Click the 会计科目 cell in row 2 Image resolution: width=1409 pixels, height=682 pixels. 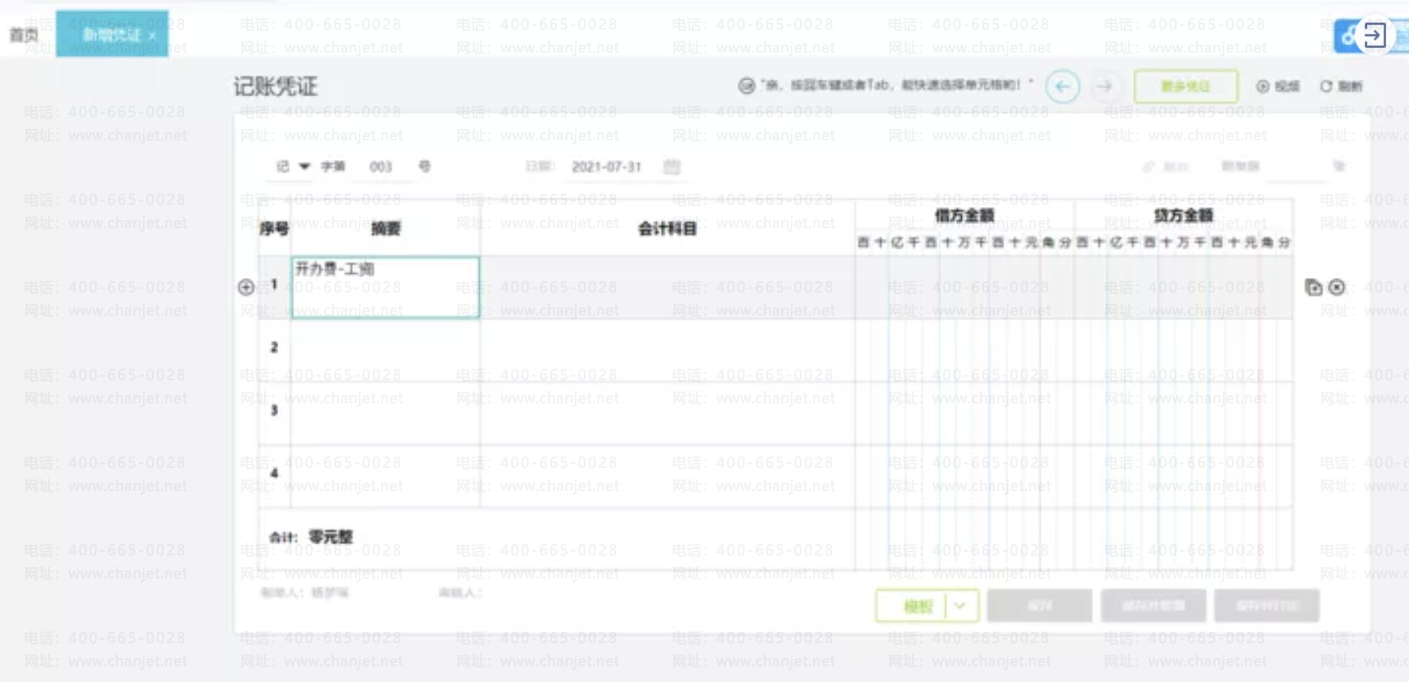point(668,351)
